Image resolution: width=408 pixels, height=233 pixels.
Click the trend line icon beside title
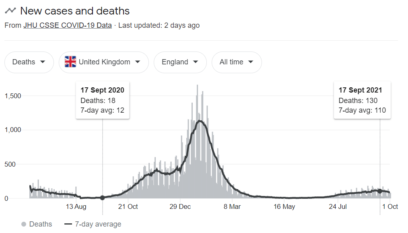click(10, 11)
